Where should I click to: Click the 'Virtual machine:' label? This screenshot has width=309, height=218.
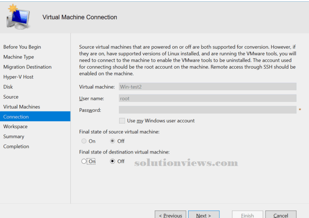coord(97,87)
